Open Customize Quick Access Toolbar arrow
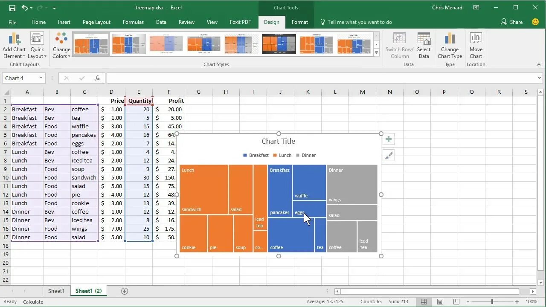The height and width of the screenshot is (307, 546). 54,8
